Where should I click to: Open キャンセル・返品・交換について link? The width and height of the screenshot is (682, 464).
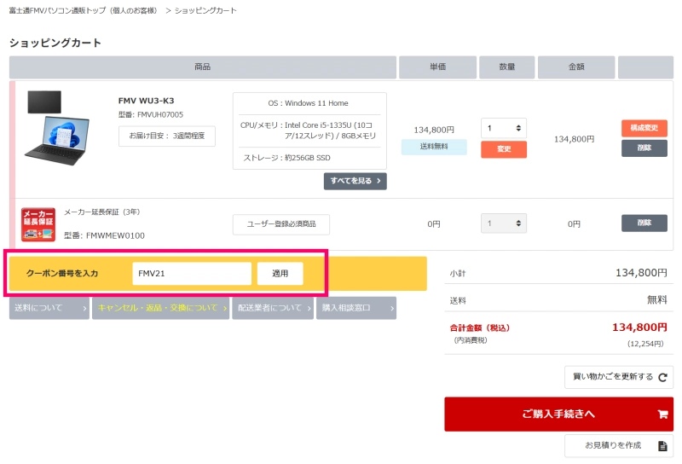[160, 308]
